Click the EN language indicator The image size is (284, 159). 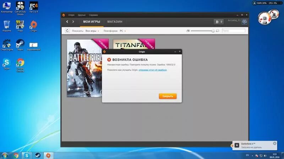(x=247, y=155)
